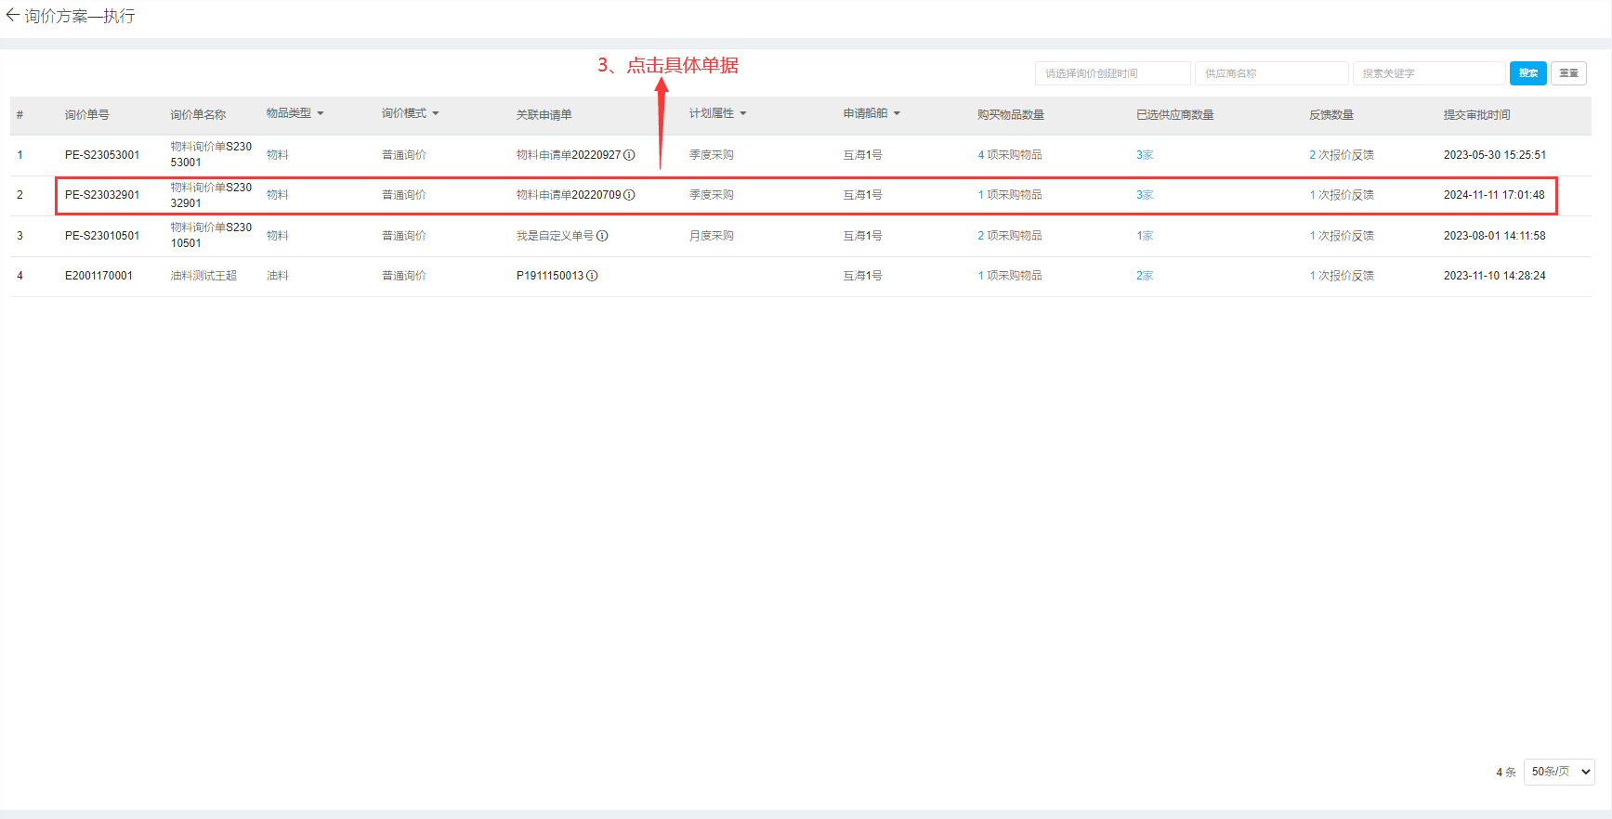Open 2 项采购物品 link for PE-S23010501
Image resolution: width=1612 pixels, height=819 pixels.
(x=1009, y=236)
